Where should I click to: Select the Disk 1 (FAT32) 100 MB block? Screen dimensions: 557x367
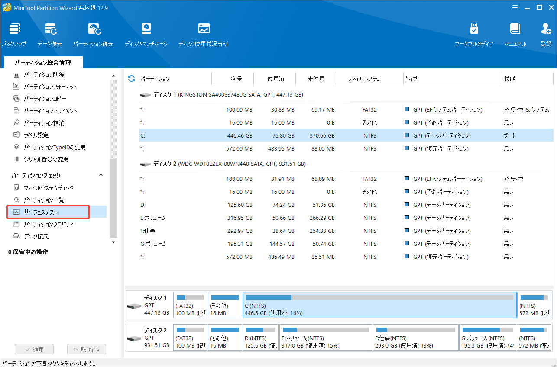point(190,305)
